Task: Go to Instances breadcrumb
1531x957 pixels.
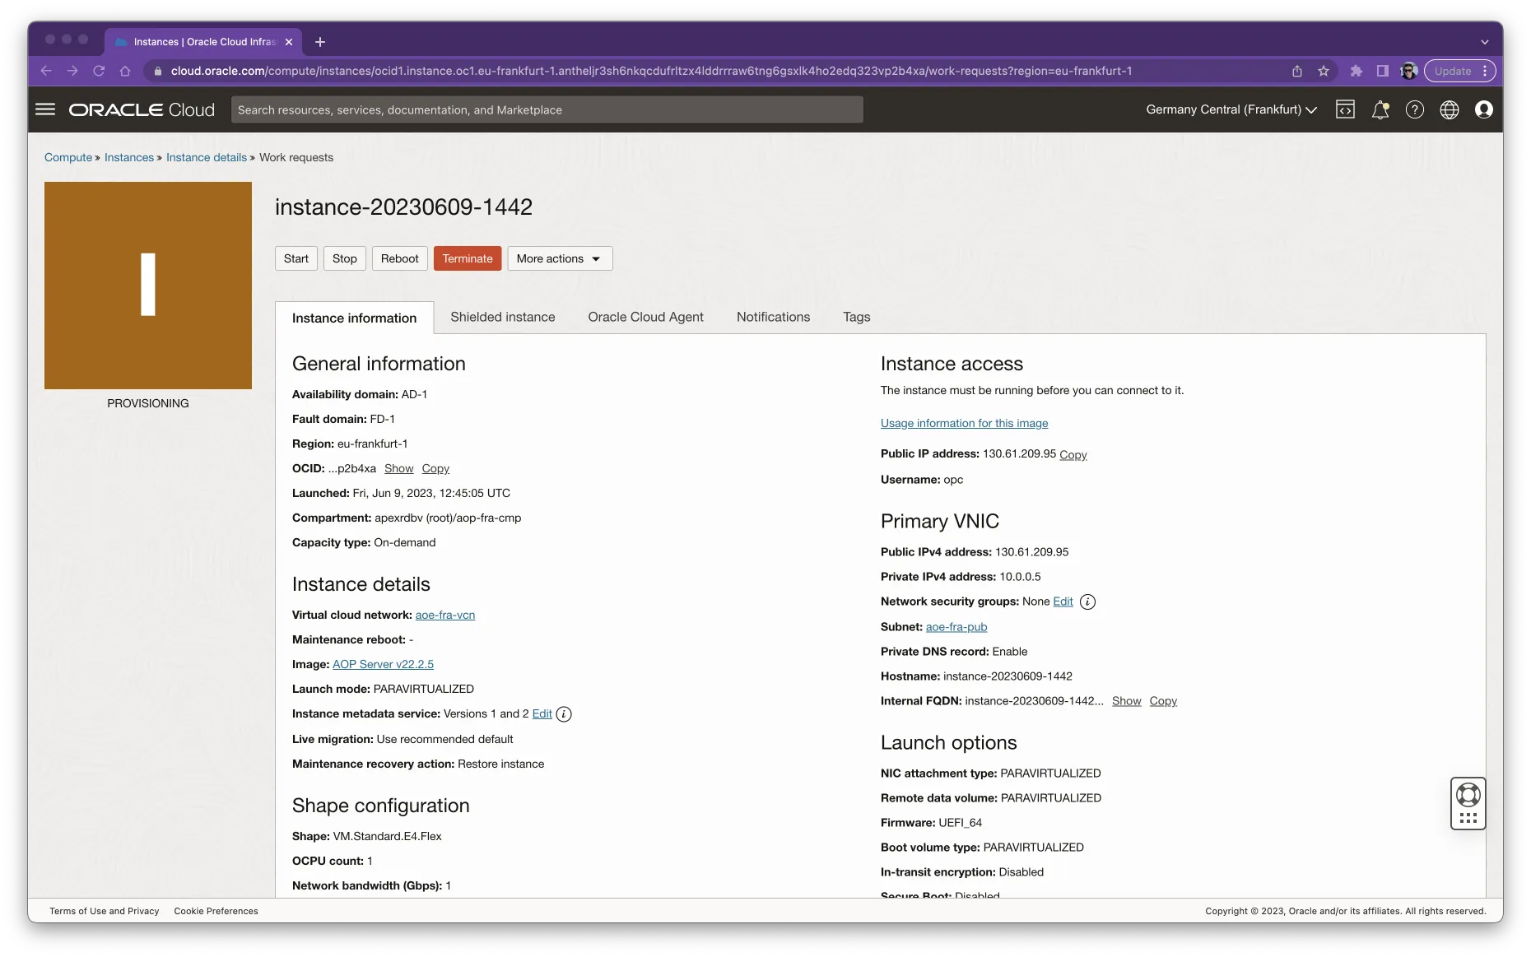Action: click(x=129, y=157)
